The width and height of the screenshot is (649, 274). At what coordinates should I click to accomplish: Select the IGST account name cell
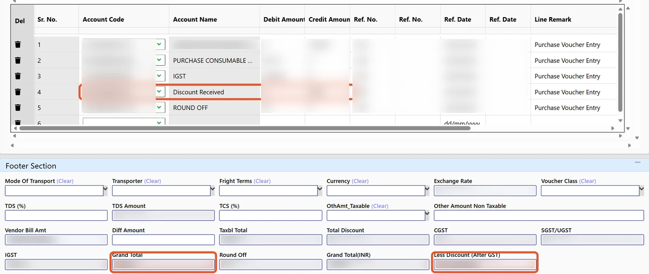tap(214, 76)
